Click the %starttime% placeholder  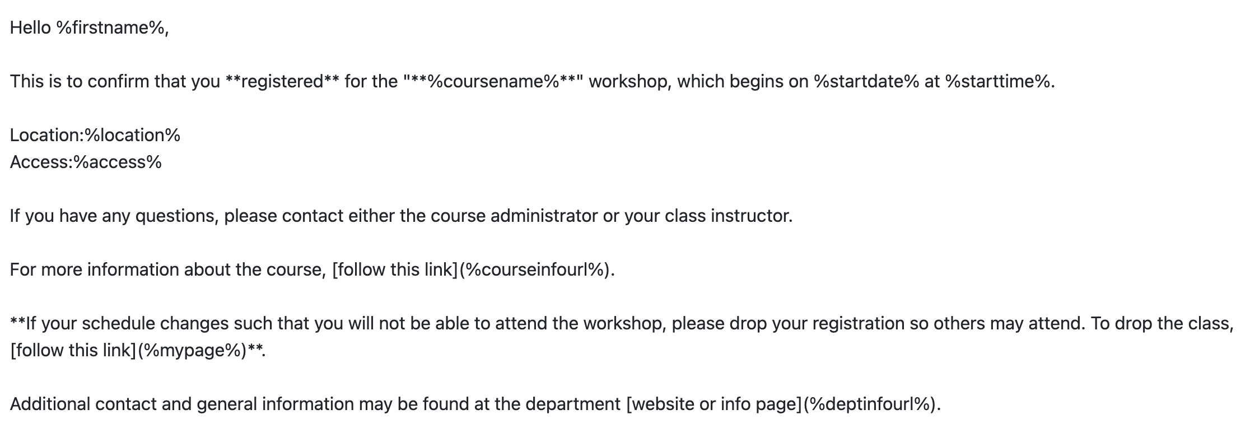pyautogui.click(x=997, y=81)
